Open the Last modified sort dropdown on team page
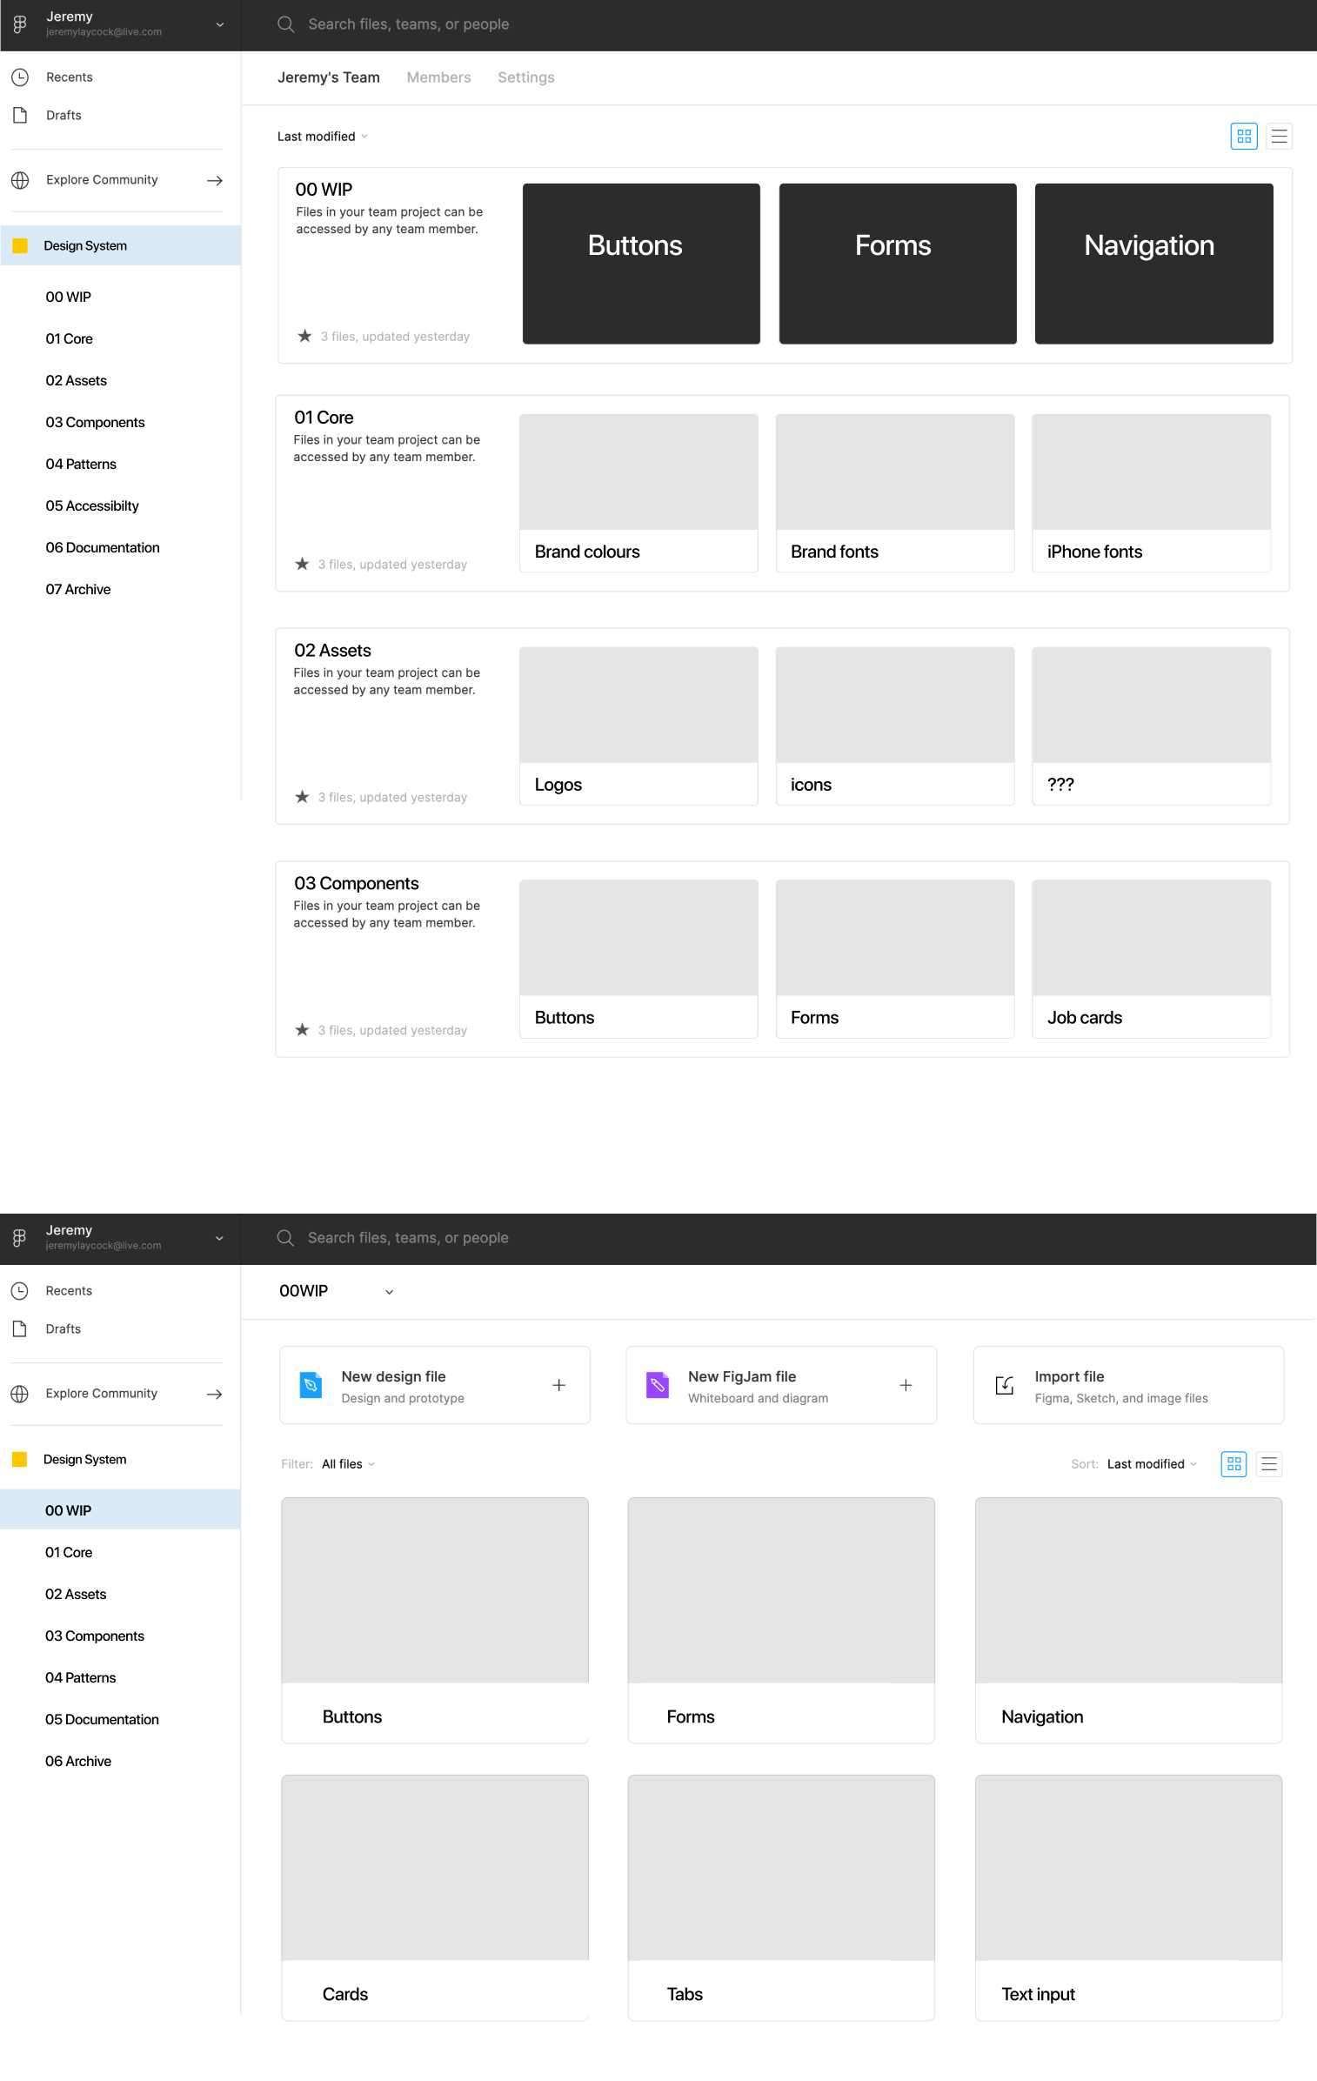Viewport: 1317px width, 2081px height. click(x=323, y=137)
